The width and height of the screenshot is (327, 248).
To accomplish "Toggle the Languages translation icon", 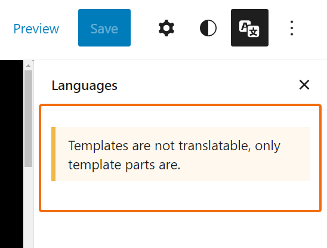I will pos(249,27).
